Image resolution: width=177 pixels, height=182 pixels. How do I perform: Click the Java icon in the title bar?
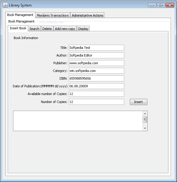point(5,5)
